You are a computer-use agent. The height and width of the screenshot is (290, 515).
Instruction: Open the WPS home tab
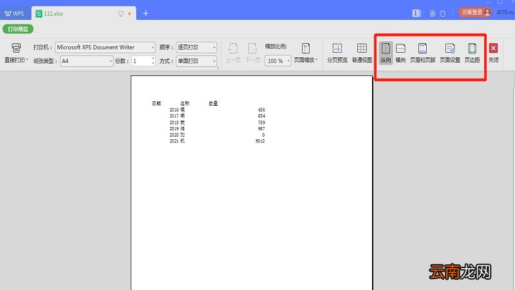[x=15, y=14]
